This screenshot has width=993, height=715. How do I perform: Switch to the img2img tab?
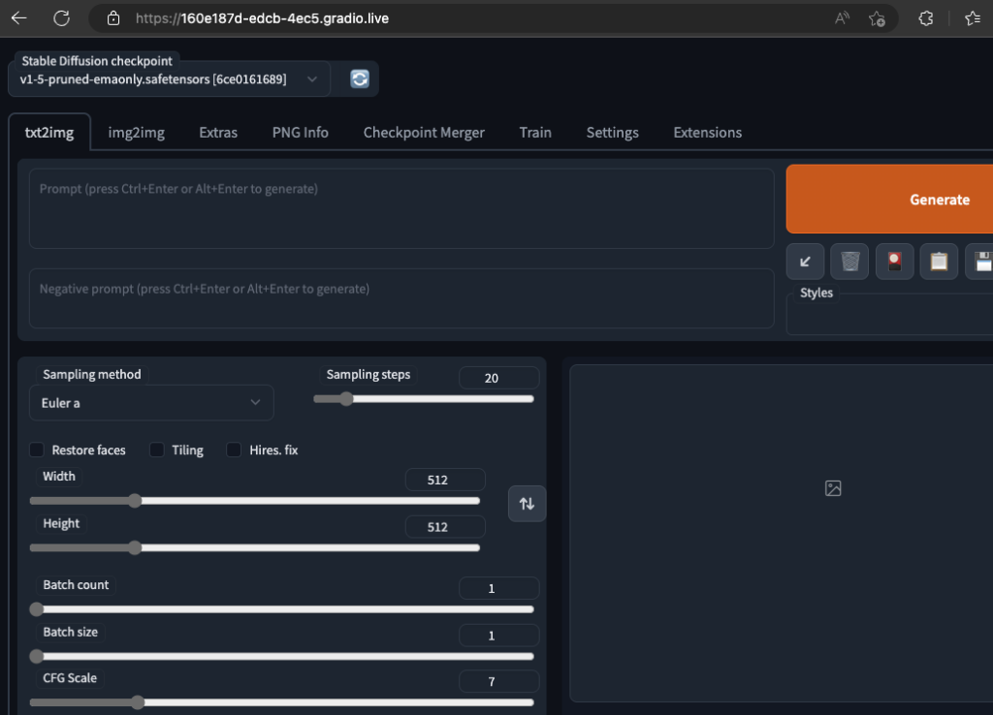coord(136,133)
